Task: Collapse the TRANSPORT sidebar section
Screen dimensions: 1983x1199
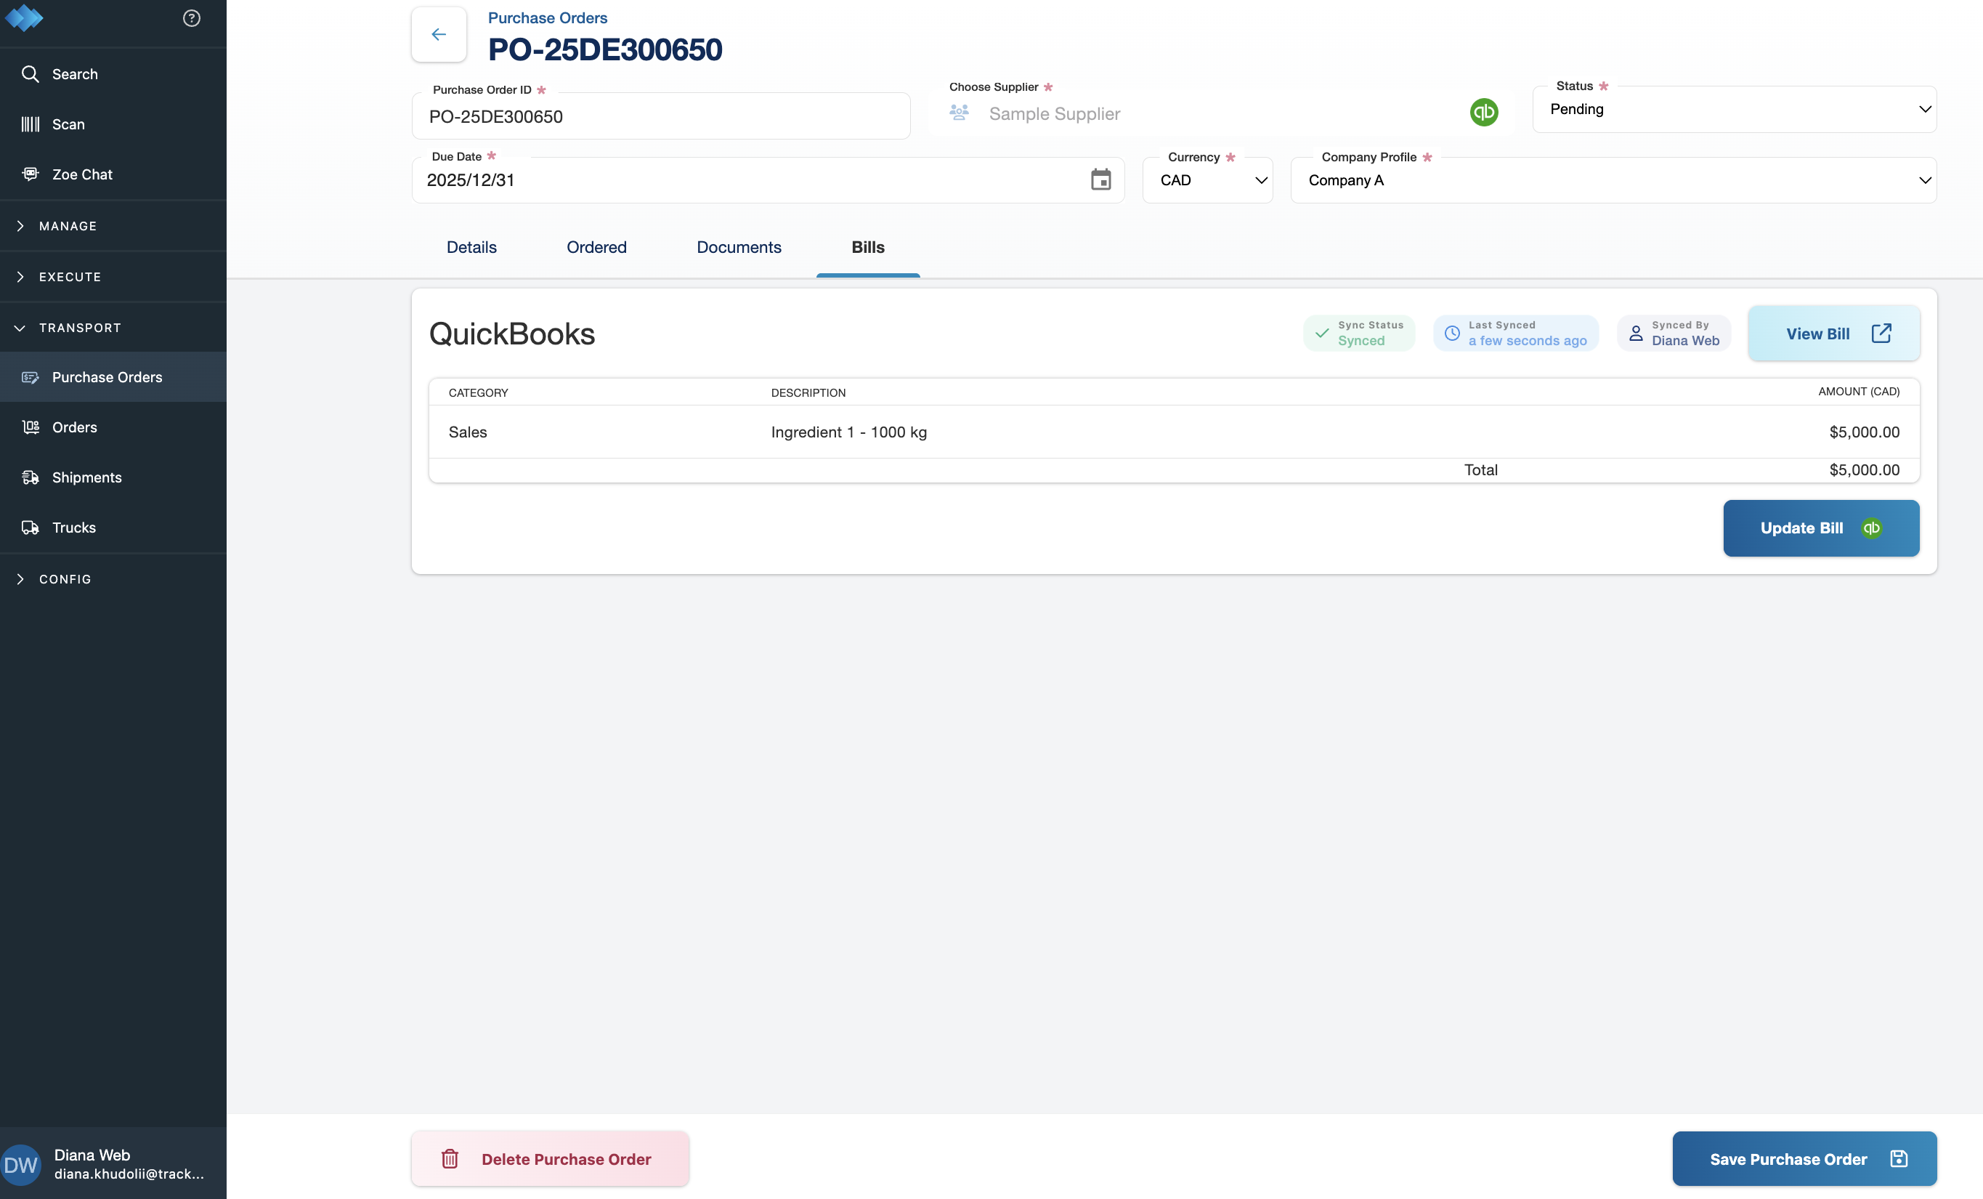Action: point(80,328)
